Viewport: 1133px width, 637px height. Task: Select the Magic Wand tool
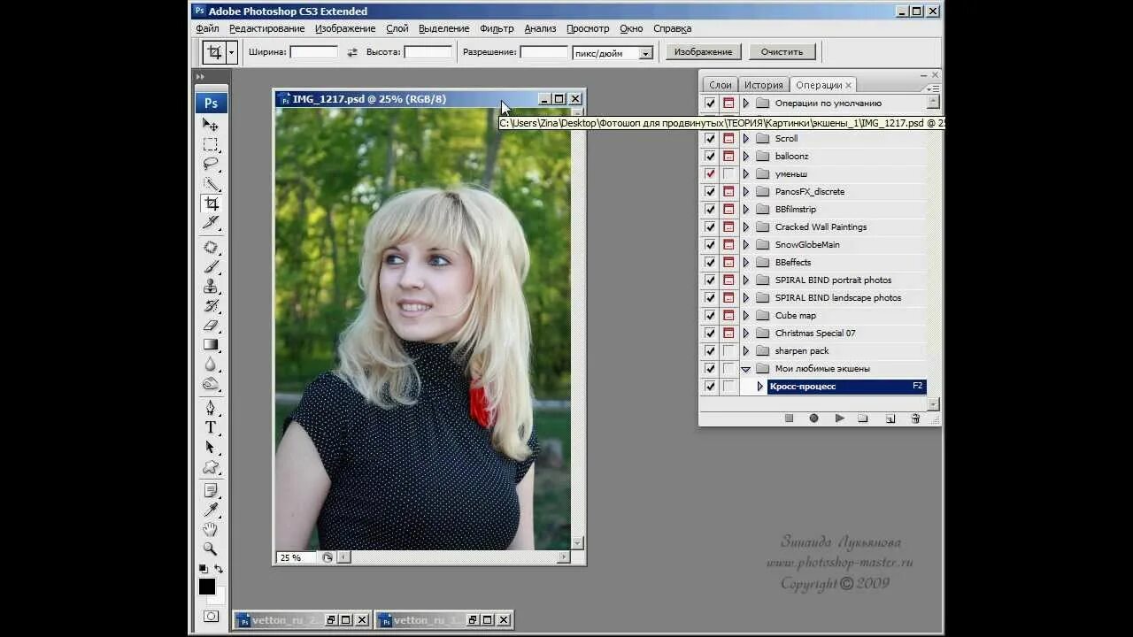(211, 184)
